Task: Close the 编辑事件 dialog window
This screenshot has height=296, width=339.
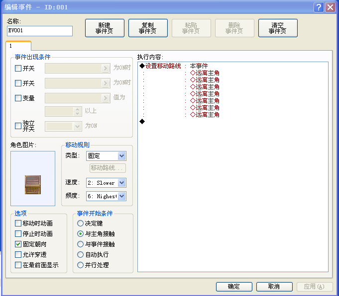Action: [x=331, y=7]
